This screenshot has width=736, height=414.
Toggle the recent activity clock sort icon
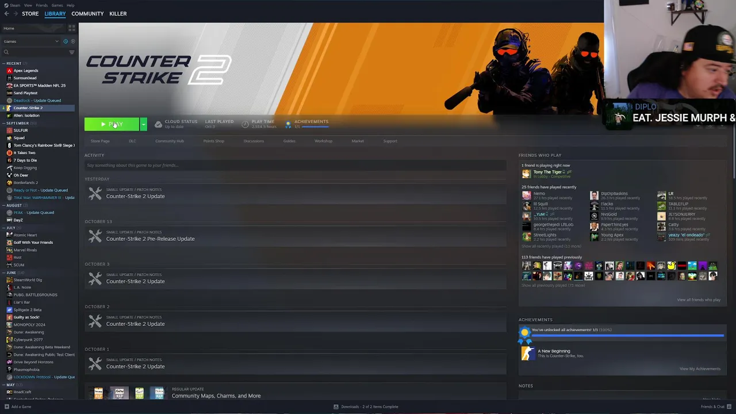66,41
